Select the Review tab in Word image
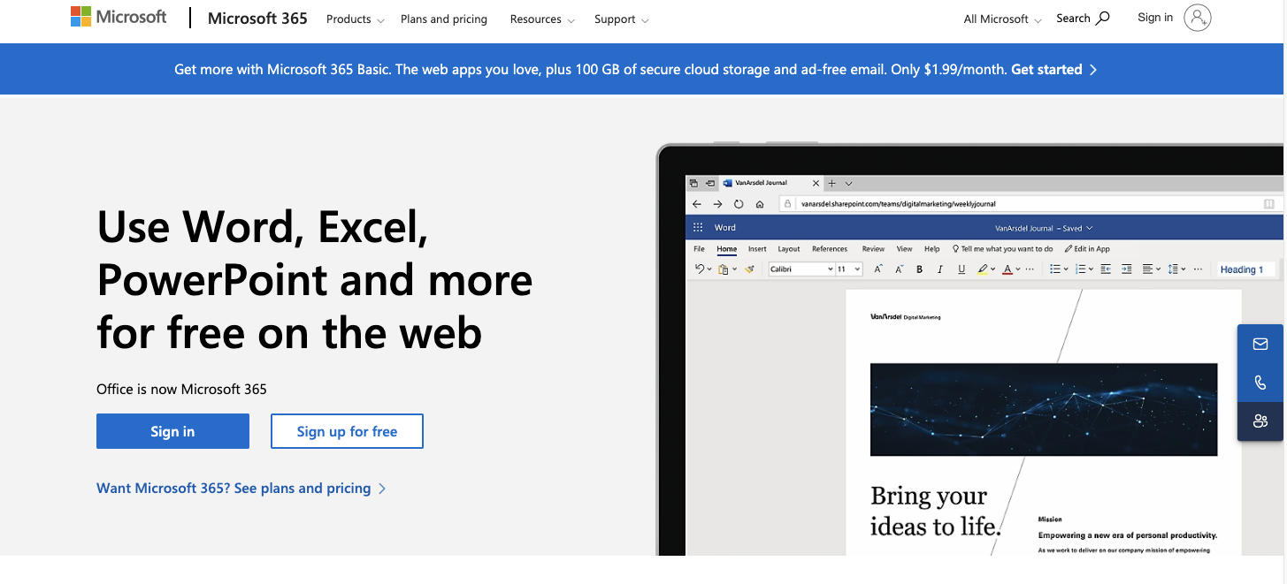 873,249
